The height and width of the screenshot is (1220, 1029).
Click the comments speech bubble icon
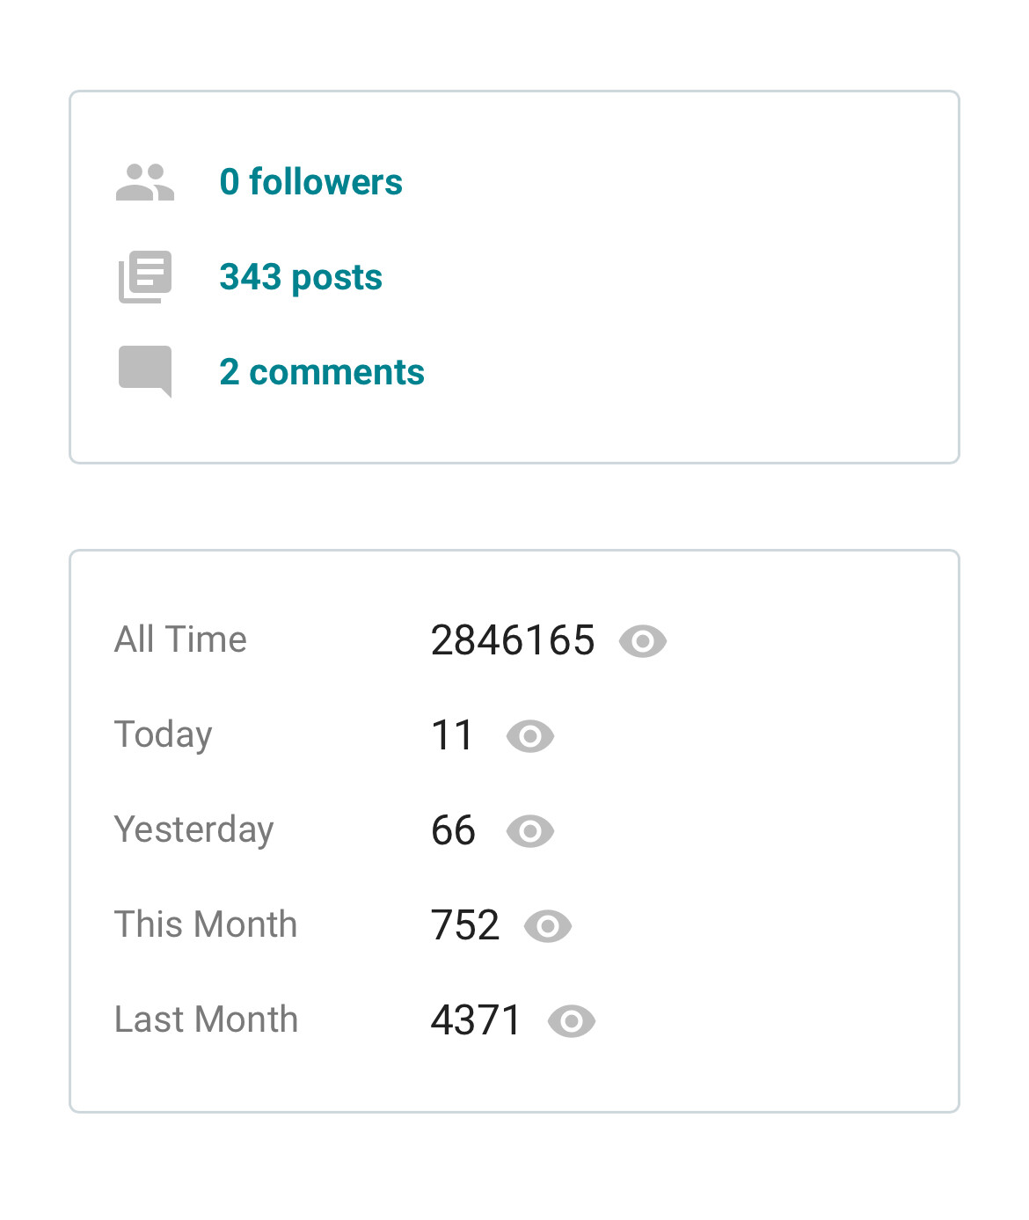click(145, 372)
